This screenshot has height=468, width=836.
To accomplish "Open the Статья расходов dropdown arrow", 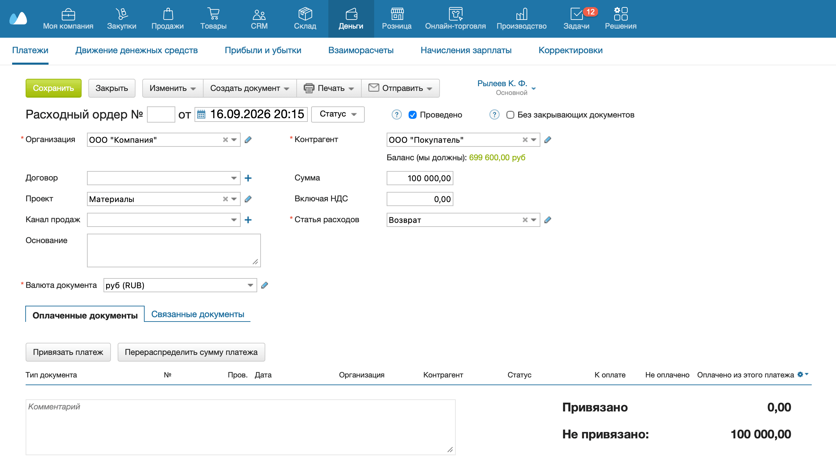I will tap(534, 220).
